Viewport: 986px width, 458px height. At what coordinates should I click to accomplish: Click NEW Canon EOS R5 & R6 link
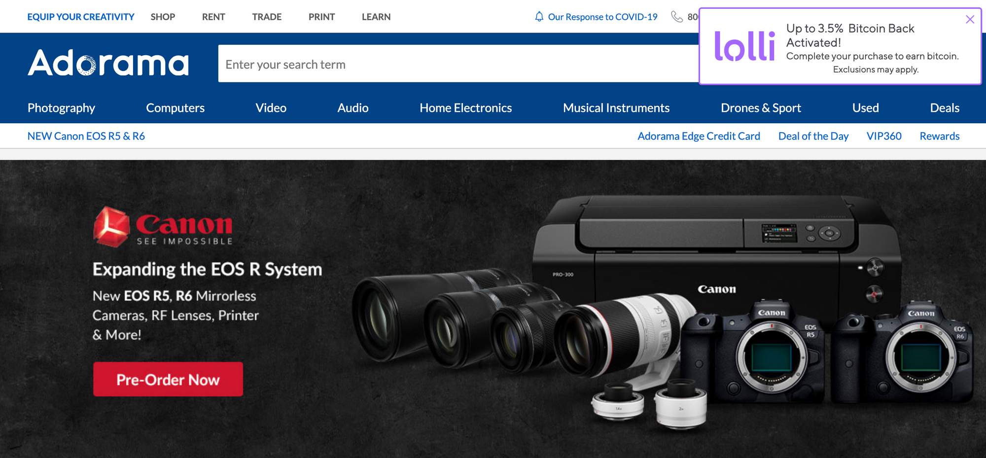click(86, 136)
